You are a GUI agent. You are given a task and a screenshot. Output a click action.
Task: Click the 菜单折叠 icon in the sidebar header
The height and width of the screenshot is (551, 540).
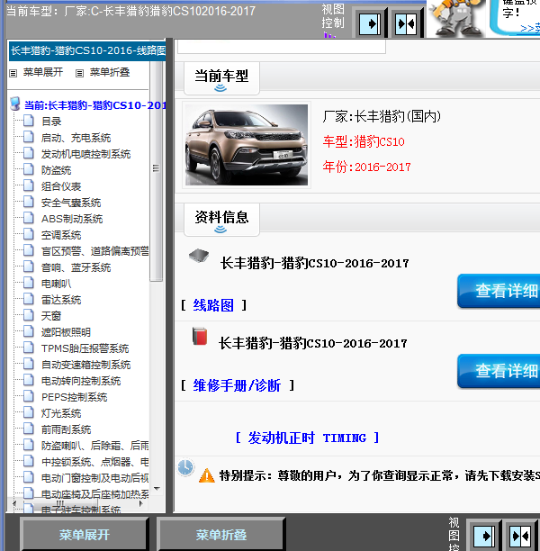coord(80,73)
